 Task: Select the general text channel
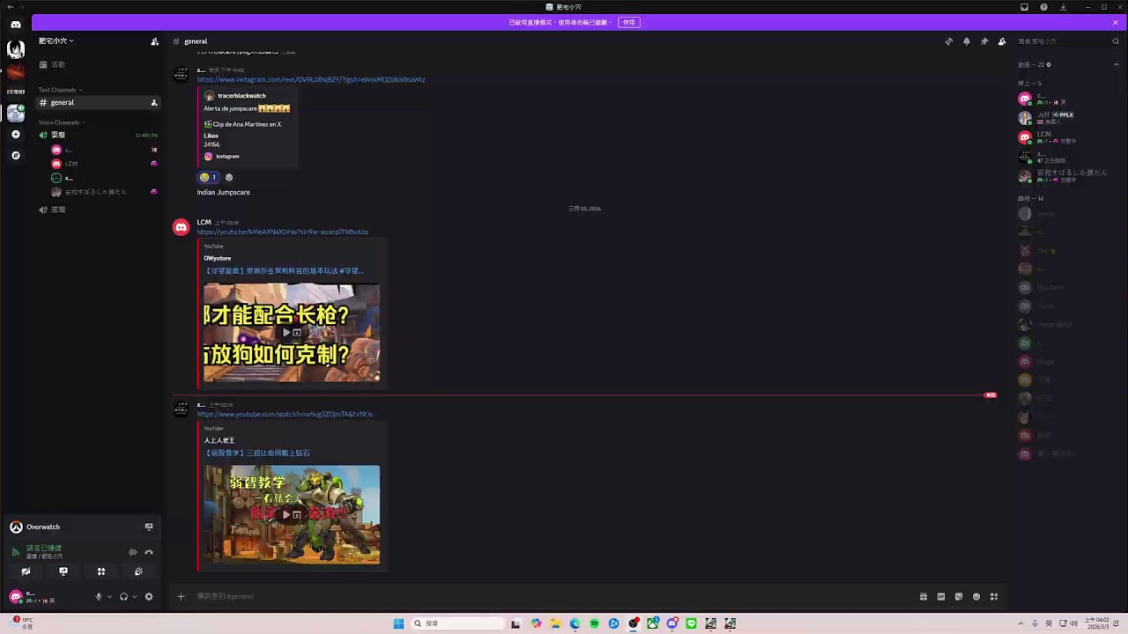coord(97,103)
